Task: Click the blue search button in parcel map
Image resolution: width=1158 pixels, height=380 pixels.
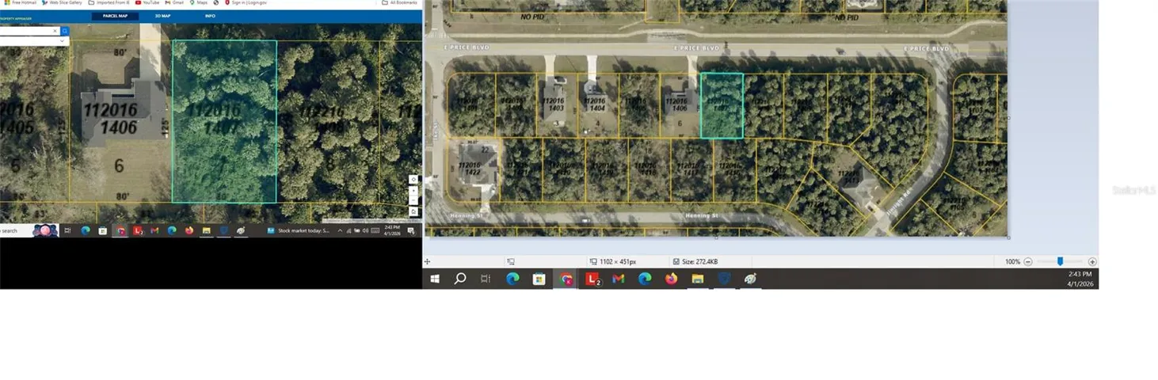Action: click(65, 31)
